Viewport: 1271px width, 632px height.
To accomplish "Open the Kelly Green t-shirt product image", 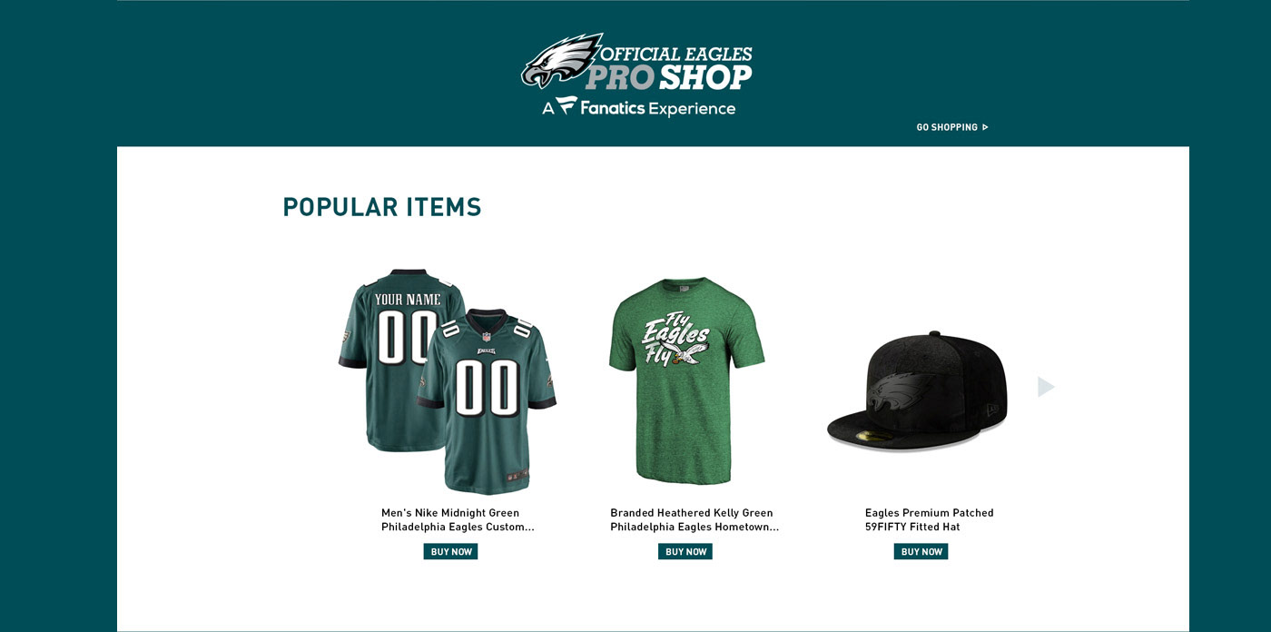I will pos(686,381).
